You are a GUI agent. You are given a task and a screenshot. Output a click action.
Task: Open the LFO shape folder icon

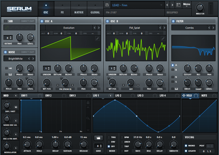coord(98,138)
